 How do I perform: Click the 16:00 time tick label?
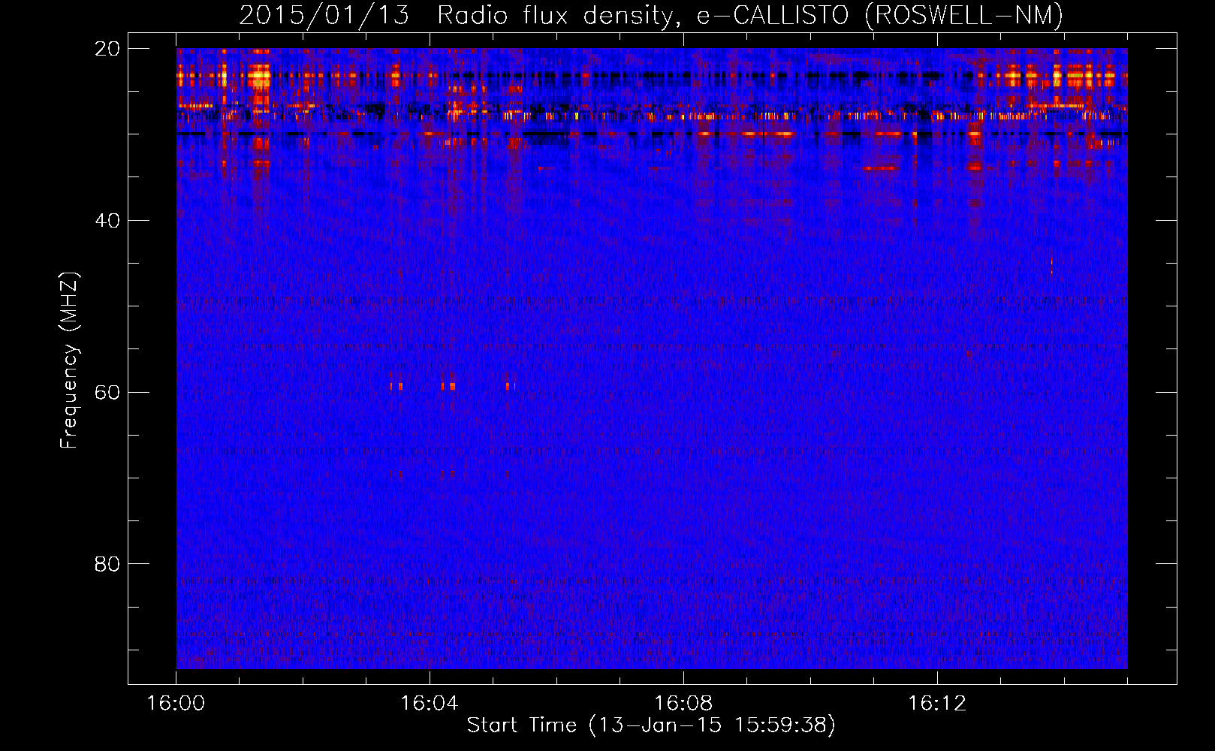(176, 704)
